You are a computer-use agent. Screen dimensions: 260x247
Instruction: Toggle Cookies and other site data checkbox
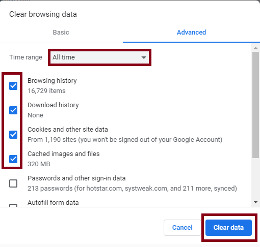point(13,135)
